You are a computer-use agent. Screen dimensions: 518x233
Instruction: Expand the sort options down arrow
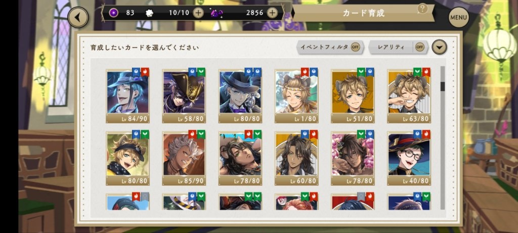pos(439,47)
